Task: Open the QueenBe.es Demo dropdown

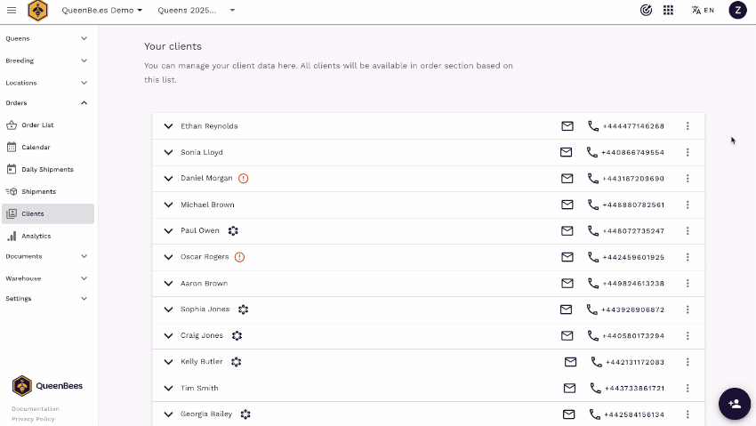Action: [102, 10]
